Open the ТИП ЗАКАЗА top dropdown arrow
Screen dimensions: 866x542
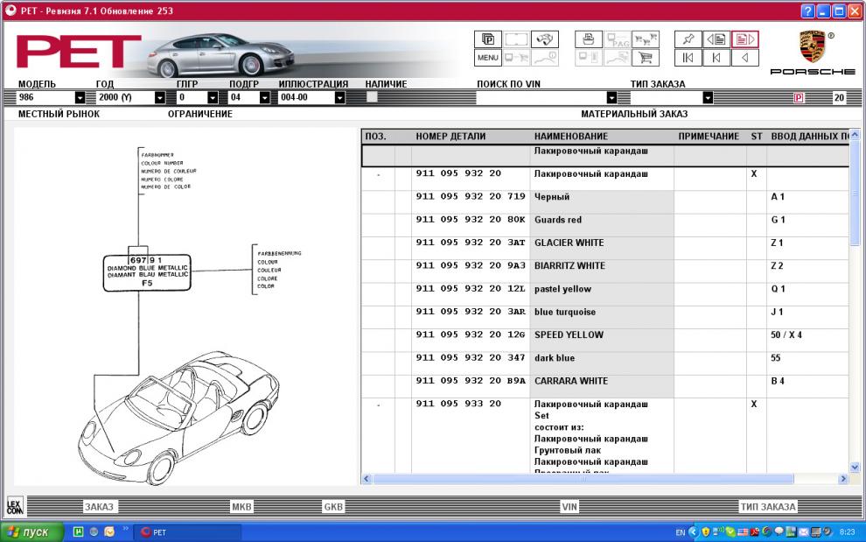(x=708, y=98)
